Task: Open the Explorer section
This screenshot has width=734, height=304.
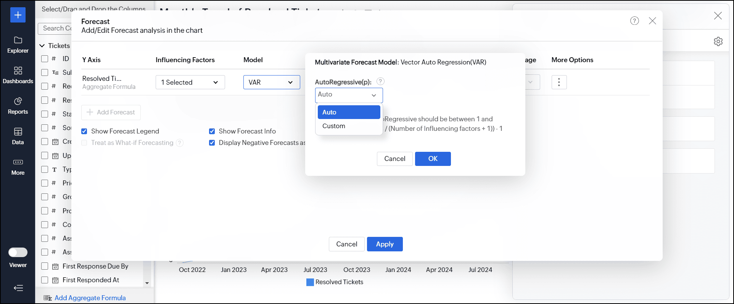Action: coord(18,45)
